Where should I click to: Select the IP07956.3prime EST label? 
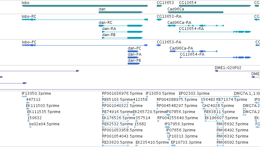click(179, 124)
